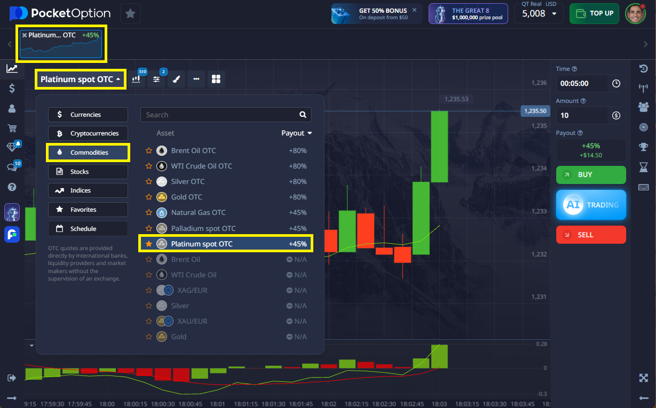Click the fullscreen expand icon
The height and width of the screenshot is (408, 656).
643,378
